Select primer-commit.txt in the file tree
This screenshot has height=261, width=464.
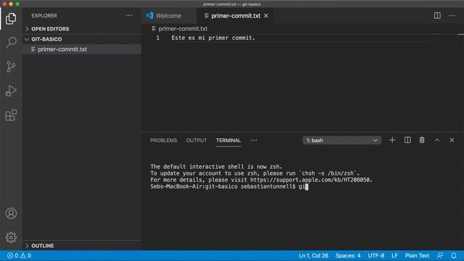click(x=82, y=49)
